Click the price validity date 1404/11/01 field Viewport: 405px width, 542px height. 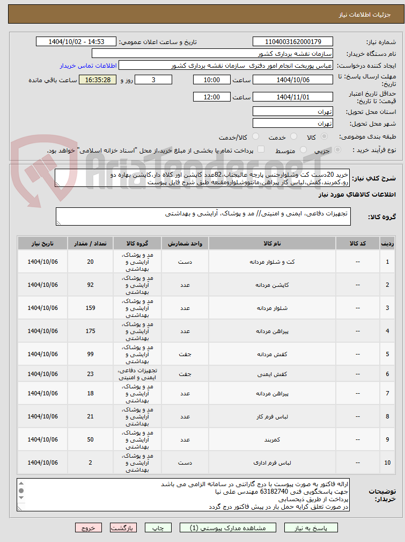(x=293, y=97)
